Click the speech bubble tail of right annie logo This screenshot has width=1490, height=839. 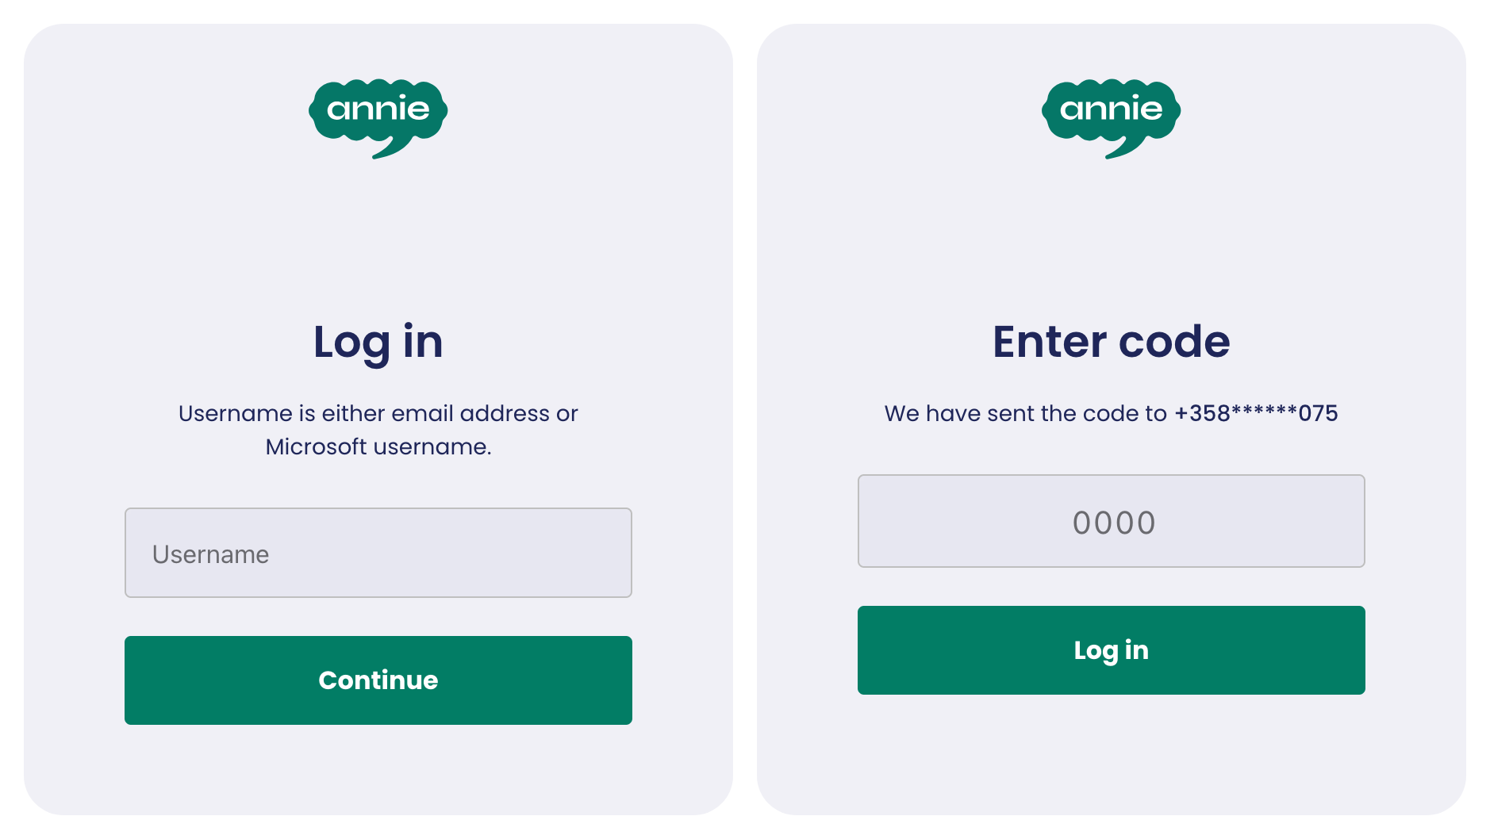click(x=1120, y=150)
